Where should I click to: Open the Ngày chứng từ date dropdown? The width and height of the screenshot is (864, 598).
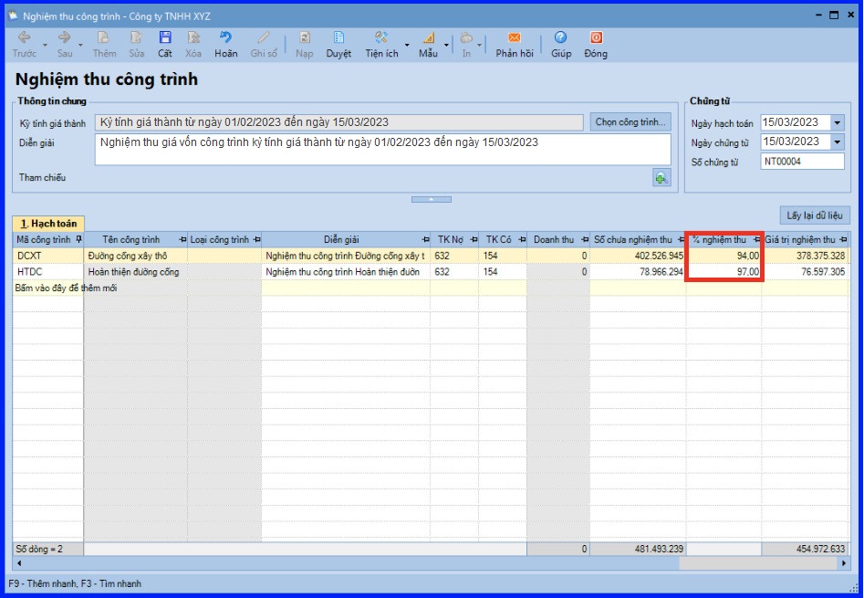(x=837, y=142)
